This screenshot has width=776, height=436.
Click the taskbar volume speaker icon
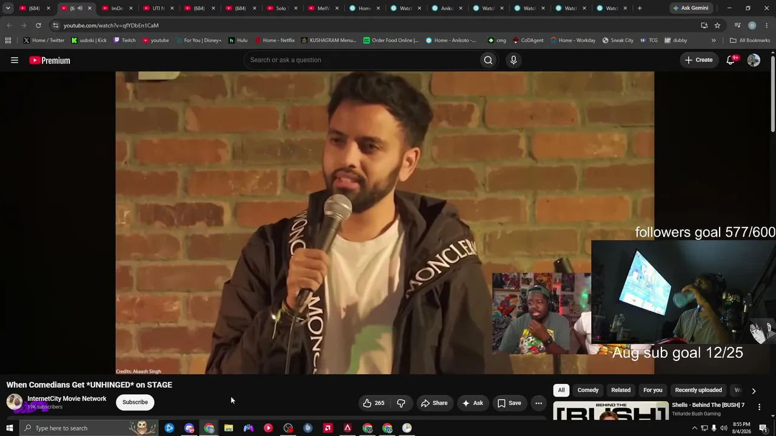724,428
